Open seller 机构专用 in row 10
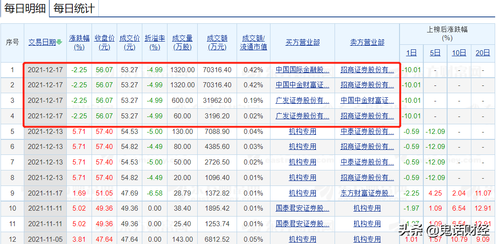Image resolution: width=497 pixels, height=244 pixels. click(367, 208)
